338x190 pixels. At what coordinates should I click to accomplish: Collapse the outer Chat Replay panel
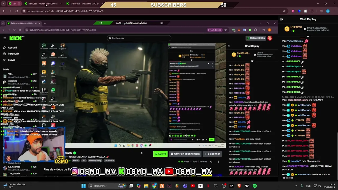(x=281, y=19)
